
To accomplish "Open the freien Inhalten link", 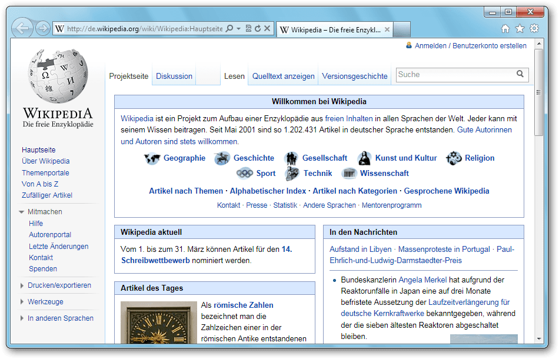I will pyautogui.click(x=349, y=119).
